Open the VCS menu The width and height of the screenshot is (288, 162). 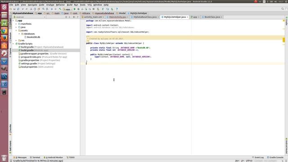(x=90, y=5)
